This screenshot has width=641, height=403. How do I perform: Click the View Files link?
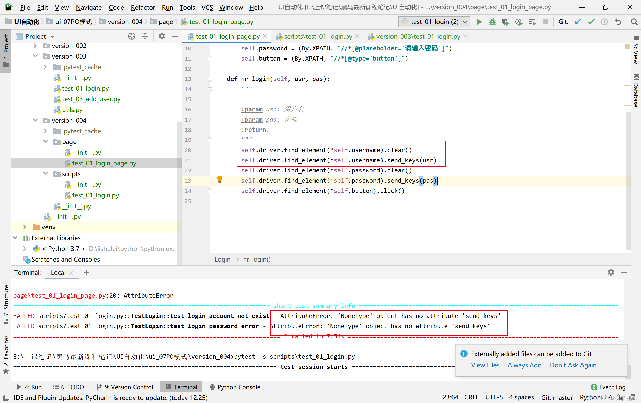tap(485, 365)
